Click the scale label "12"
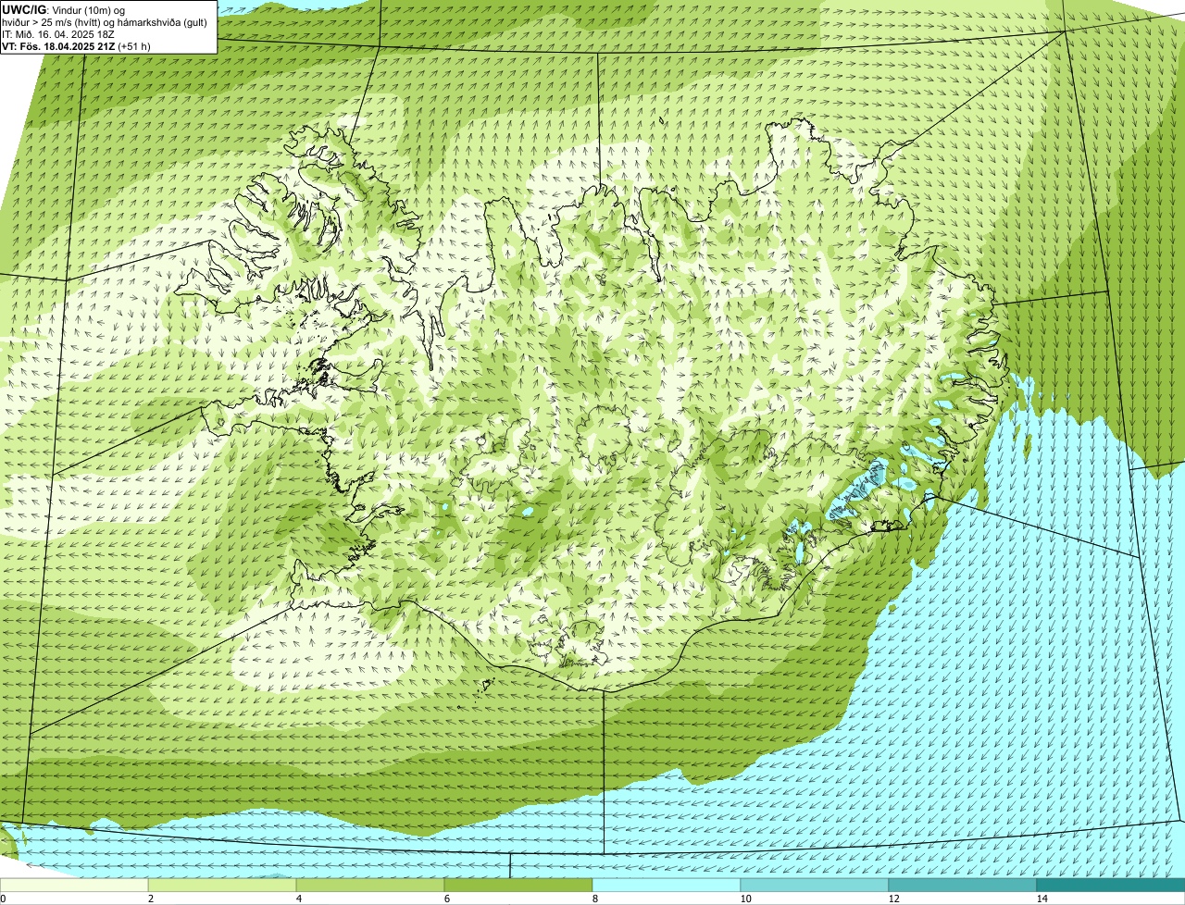This screenshot has height=905, width=1185. click(893, 899)
